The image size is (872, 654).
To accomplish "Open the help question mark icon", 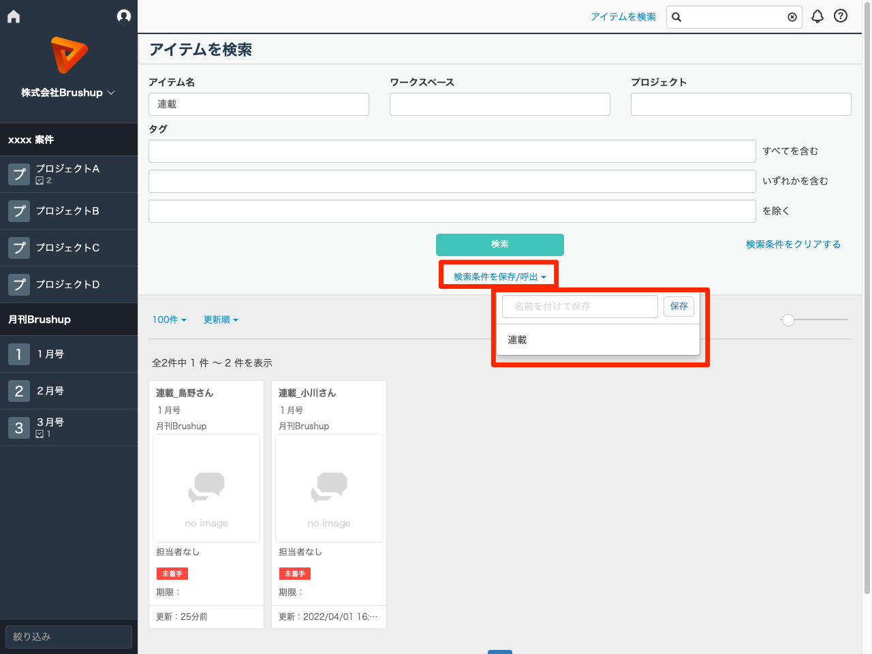I will (841, 16).
